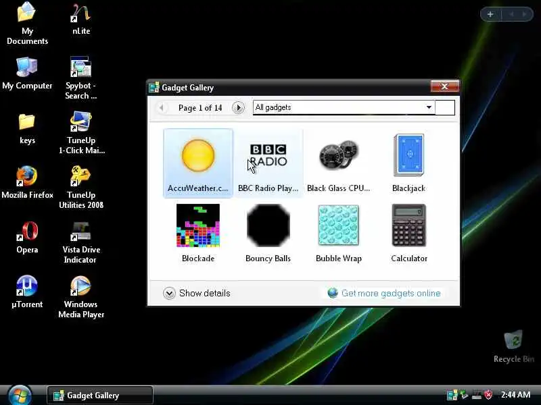This screenshot has height=405, width=541.
Task: Click Gadget Gallery title bar icon
Action: tap(154, 88)
